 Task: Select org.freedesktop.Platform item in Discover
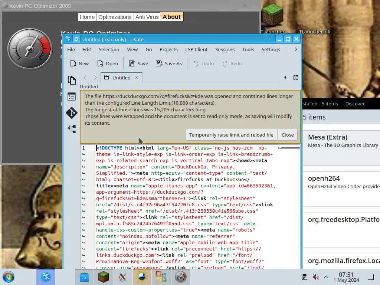(x=341, y=230)
